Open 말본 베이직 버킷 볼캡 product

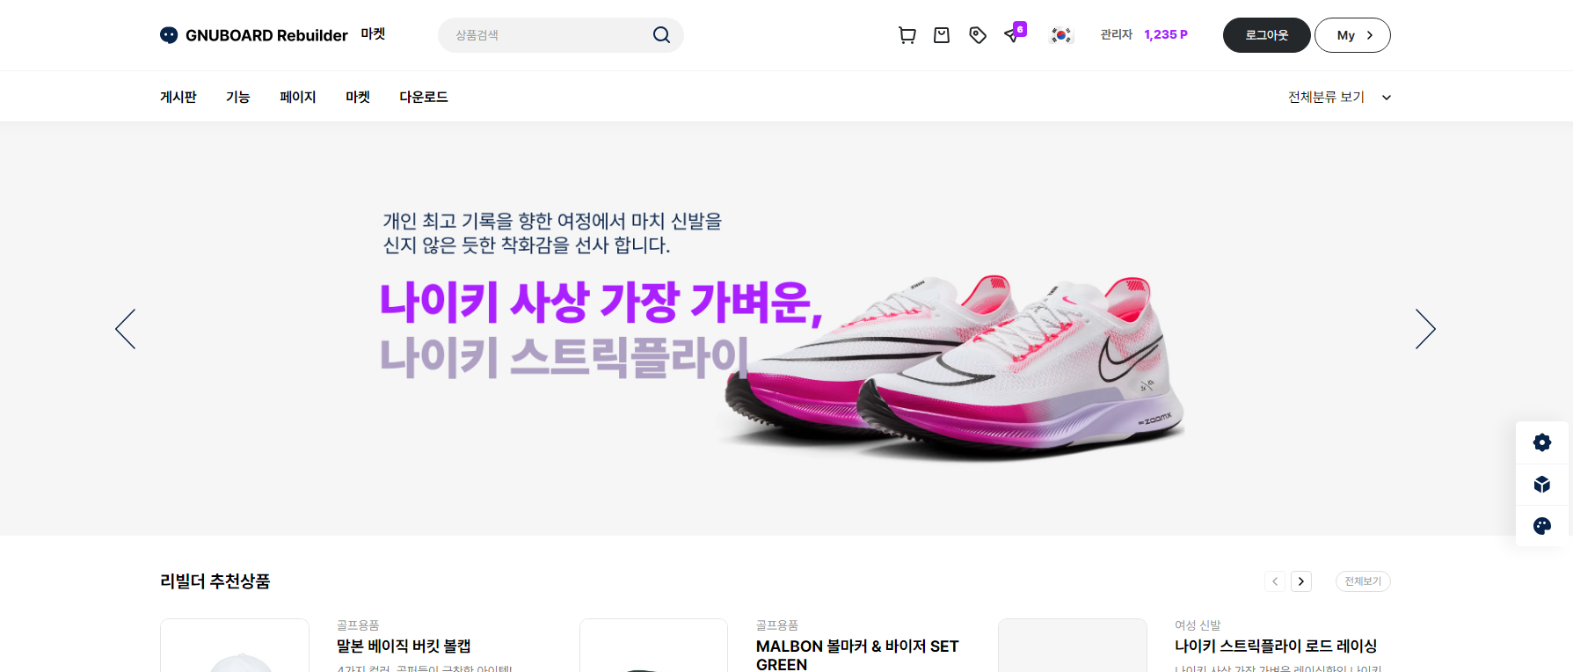point(404,646)
